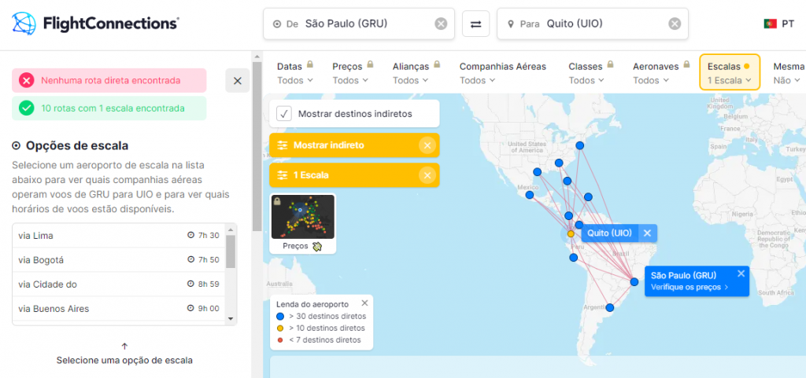Click the Para destination input field

(593, 24)
